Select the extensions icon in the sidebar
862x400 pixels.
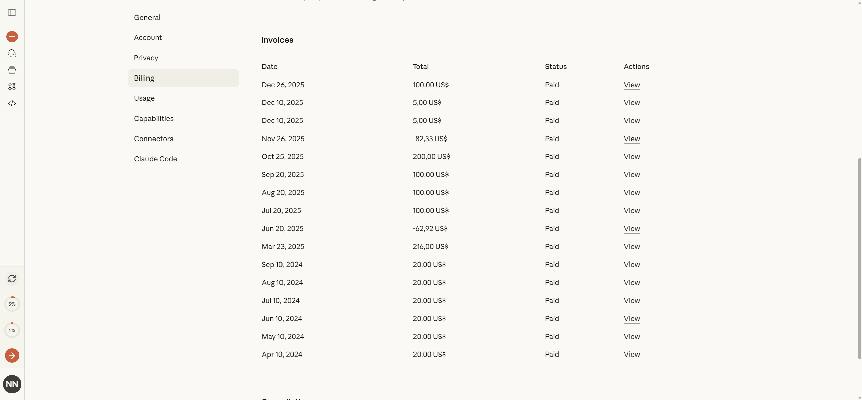pyautogui.click(x=12, y=86)
